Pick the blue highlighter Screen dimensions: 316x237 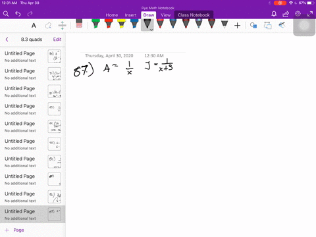134,24
